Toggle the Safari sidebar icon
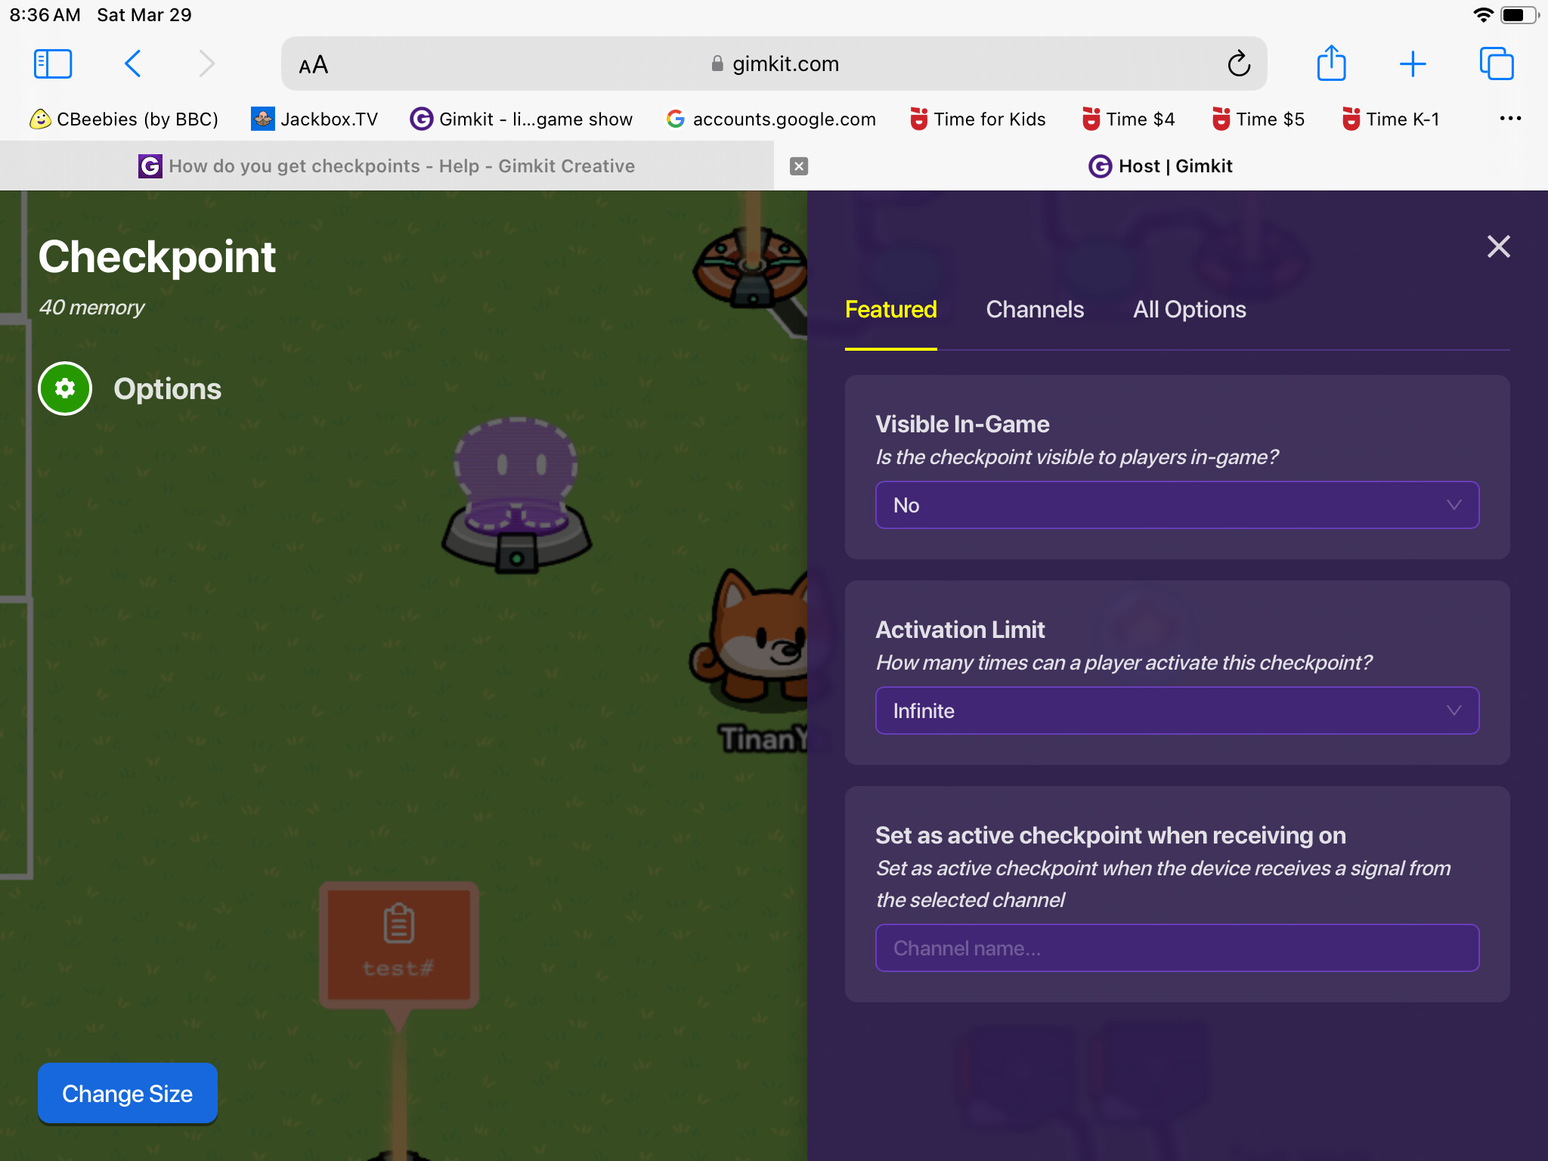The image size is (1548, 1161). click(x=53, y=64)
